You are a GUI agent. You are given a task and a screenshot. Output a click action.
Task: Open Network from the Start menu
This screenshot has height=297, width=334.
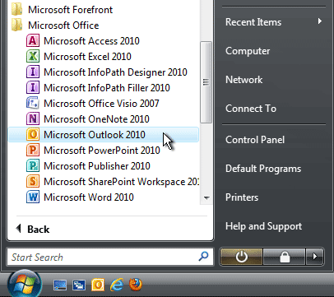click(244, 80)
